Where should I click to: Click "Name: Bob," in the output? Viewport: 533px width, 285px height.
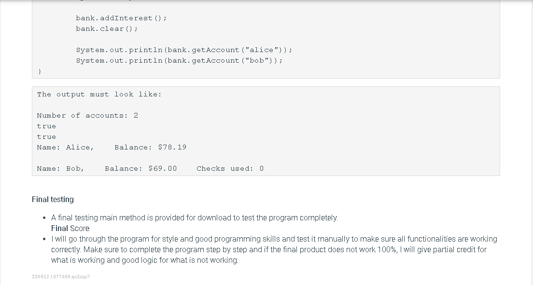(x=60, y=168)
